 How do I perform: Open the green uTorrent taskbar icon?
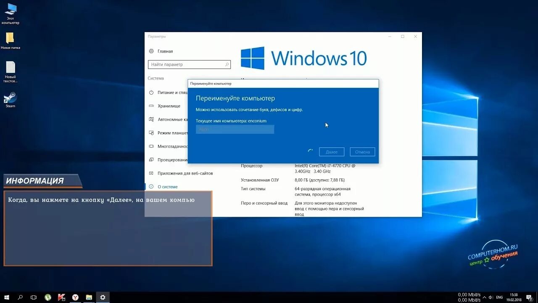tap(48, 297)
